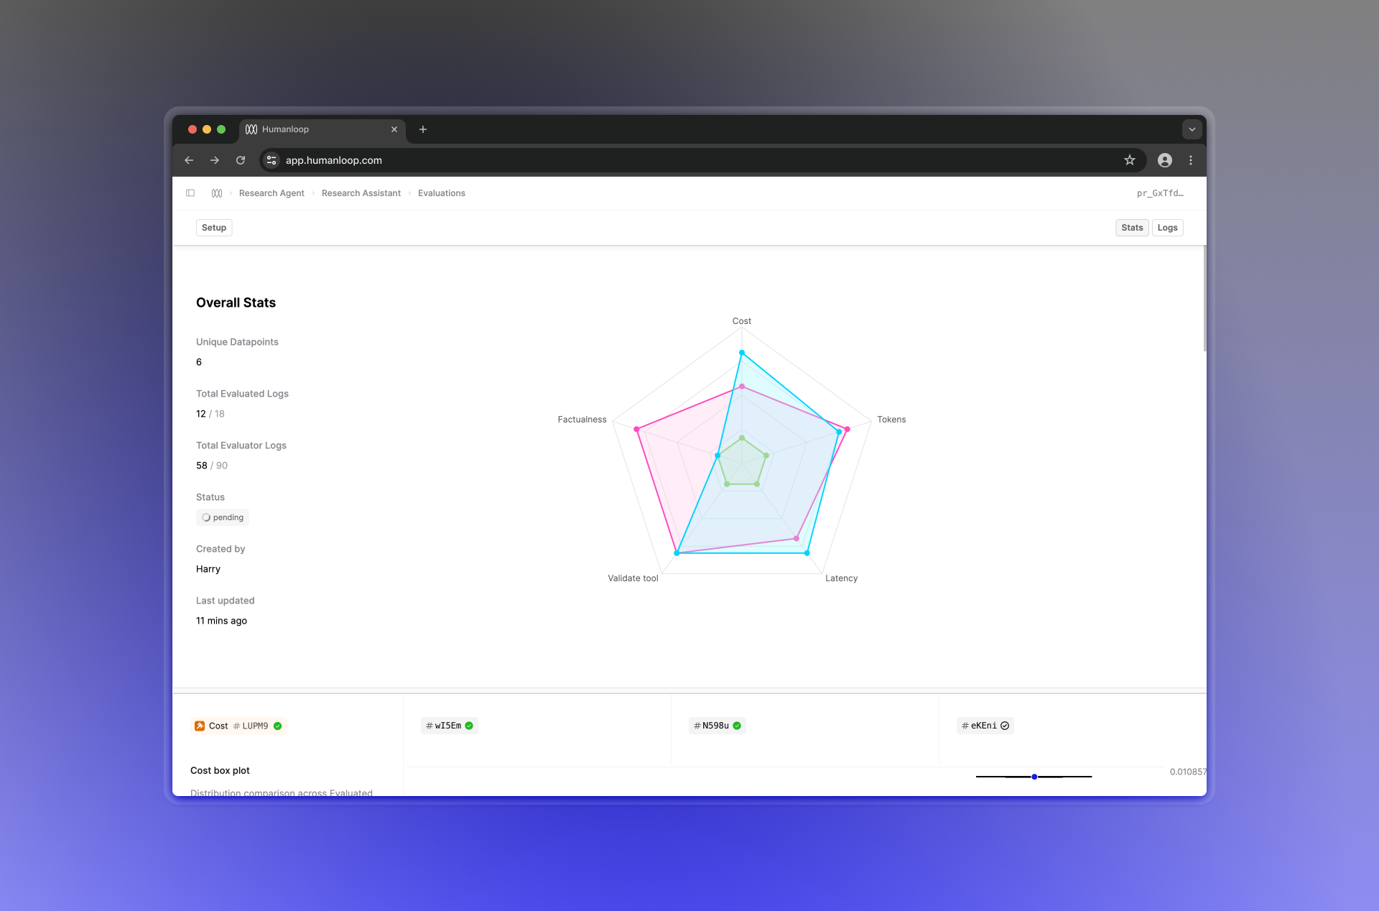1379x911 pixels.
Task: Navigate to Research Assistant breadcrumb
Action: [x=361, y=193]
